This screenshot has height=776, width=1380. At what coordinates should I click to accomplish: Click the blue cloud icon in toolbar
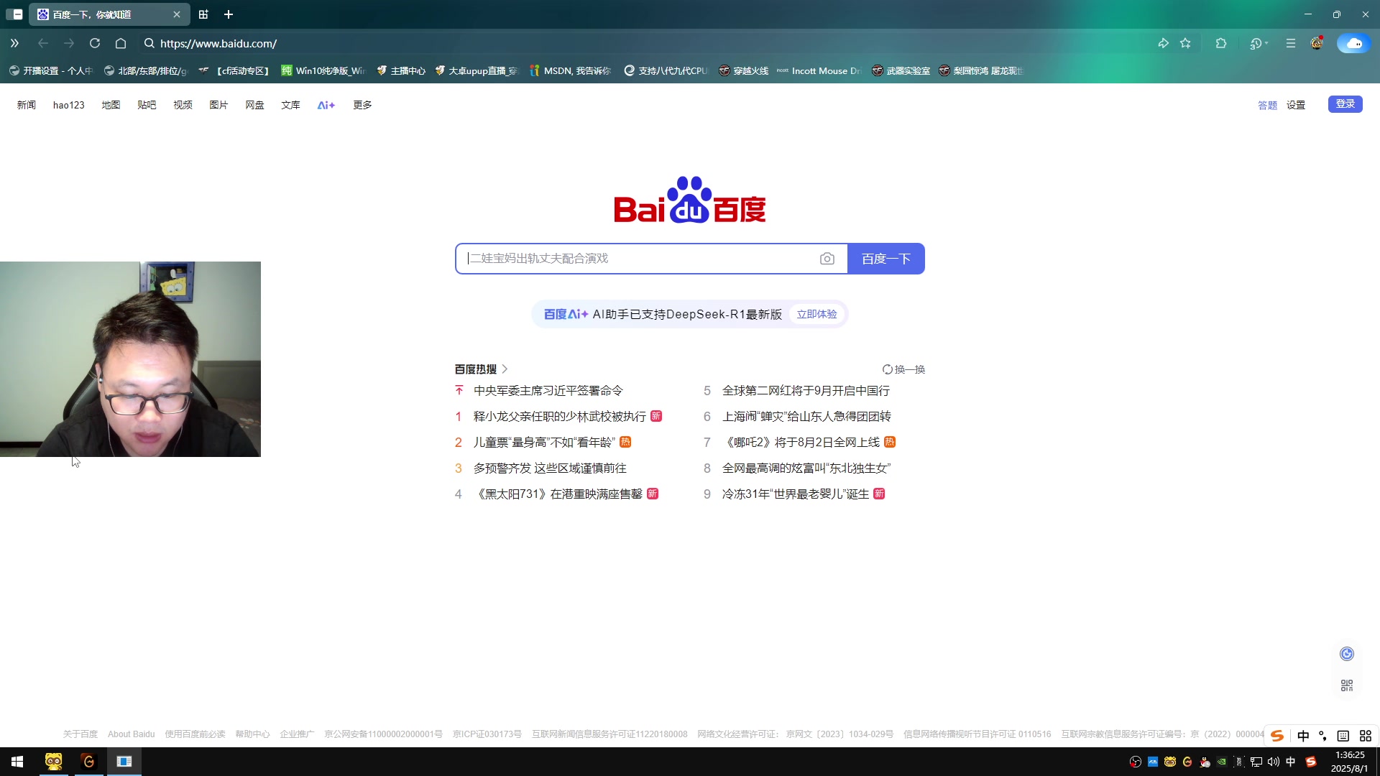pyautogui.click(x=1354, y=43)
